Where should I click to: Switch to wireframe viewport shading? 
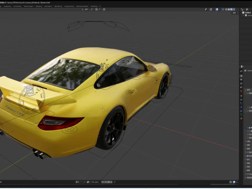(x=226, y=9)
